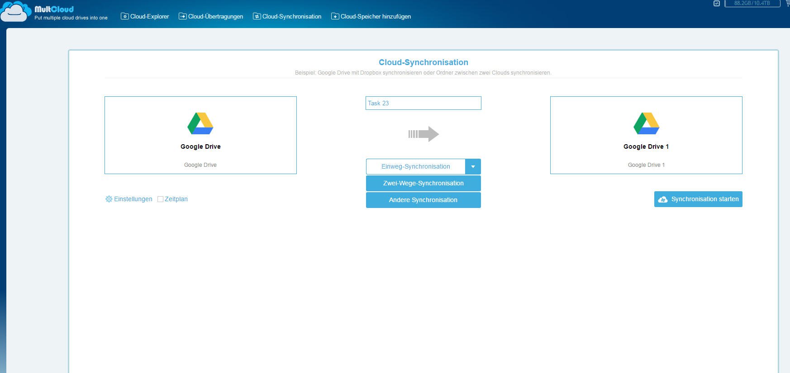The image size is (790, 373).
Task: Go to Cloud-Übertragungen
Action: click(x=211, y=16)
